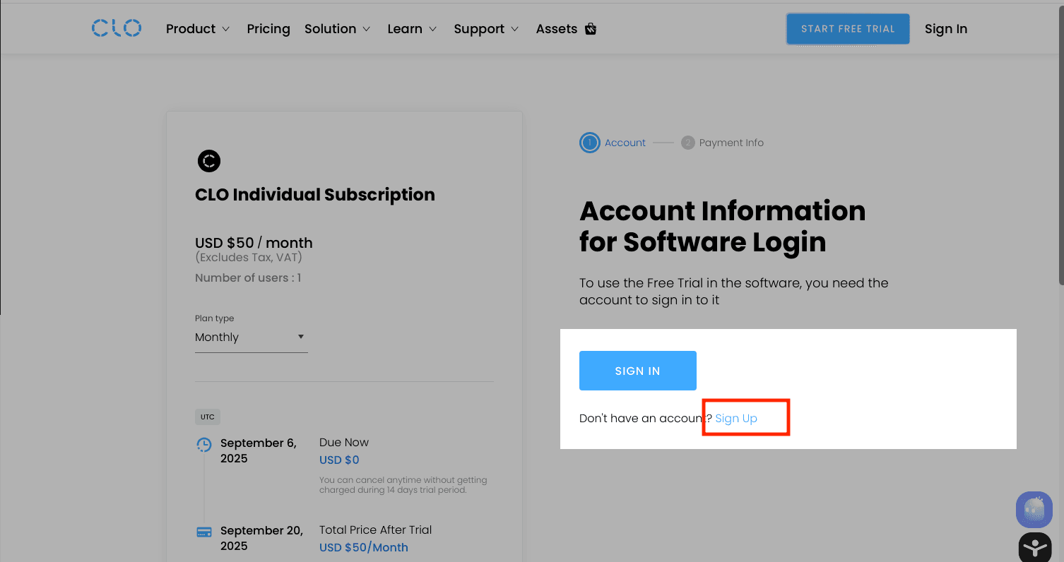Screen dimensions: 1064x562
Task: Select the Account step circle
Action: (x=590, y=143)
